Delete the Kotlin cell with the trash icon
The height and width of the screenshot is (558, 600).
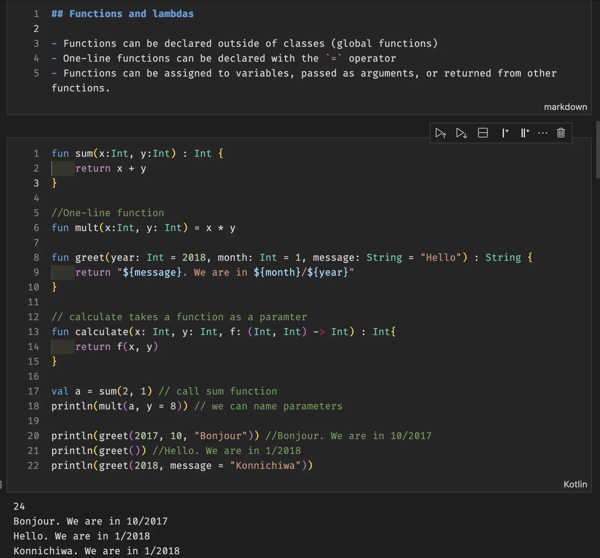pyautogui.click(x=561, y=133)
